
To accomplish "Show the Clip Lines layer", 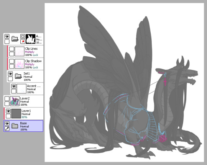I will (11, 49).
